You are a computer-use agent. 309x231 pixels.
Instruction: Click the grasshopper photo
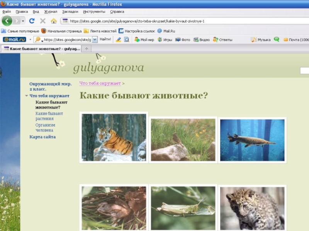pos(183,208)
